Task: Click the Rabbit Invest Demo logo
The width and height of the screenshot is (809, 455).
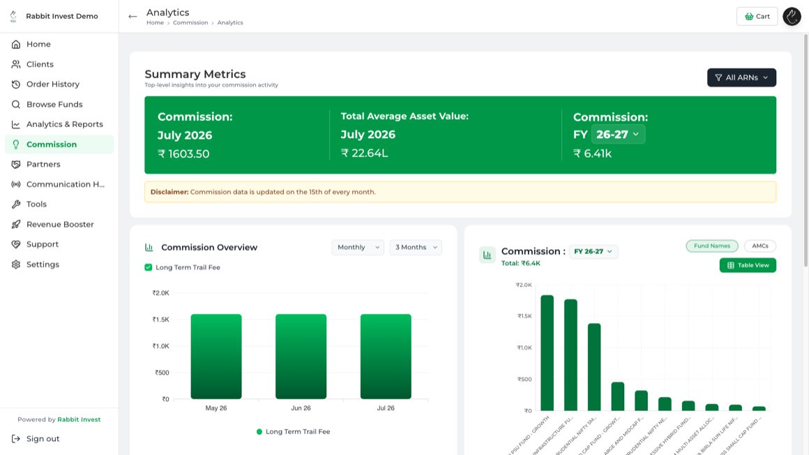Action: coord(13,16)
